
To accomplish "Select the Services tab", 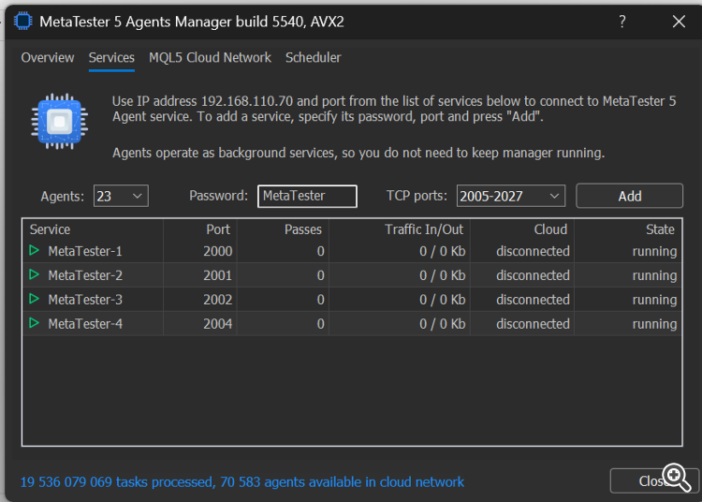I will 111,58.
